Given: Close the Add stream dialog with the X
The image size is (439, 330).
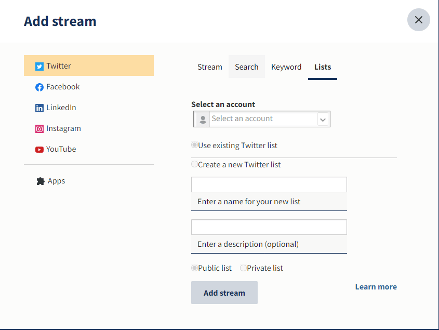Looking at the screenshot, I should (x=419, y=20).
